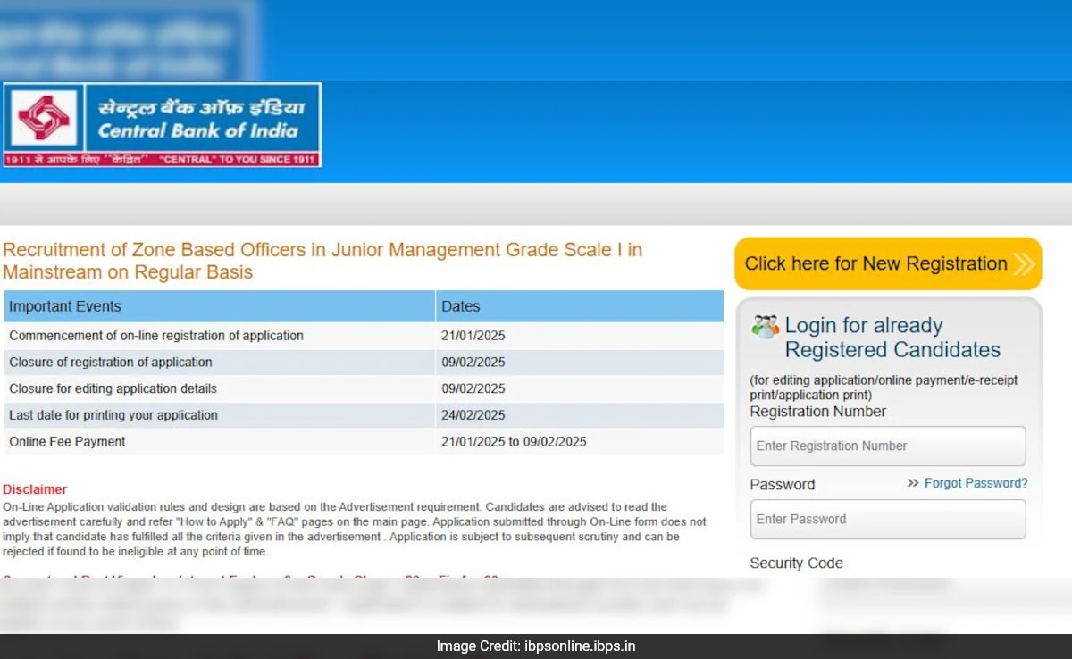Click the 24/02/2025 date cell
Screen dimensions: 1072x659
473,415
